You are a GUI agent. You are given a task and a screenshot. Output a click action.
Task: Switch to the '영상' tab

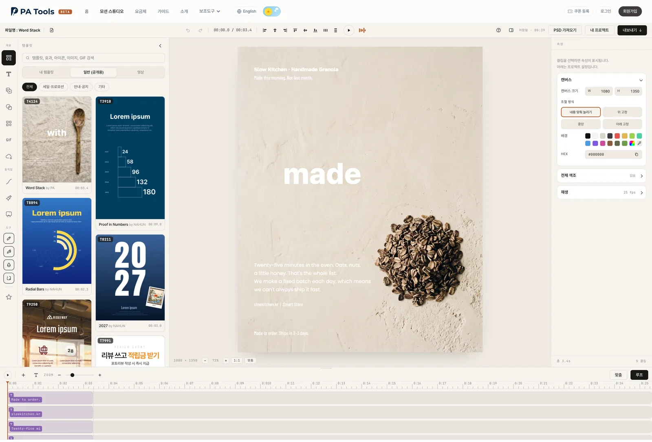click(141, 72)
